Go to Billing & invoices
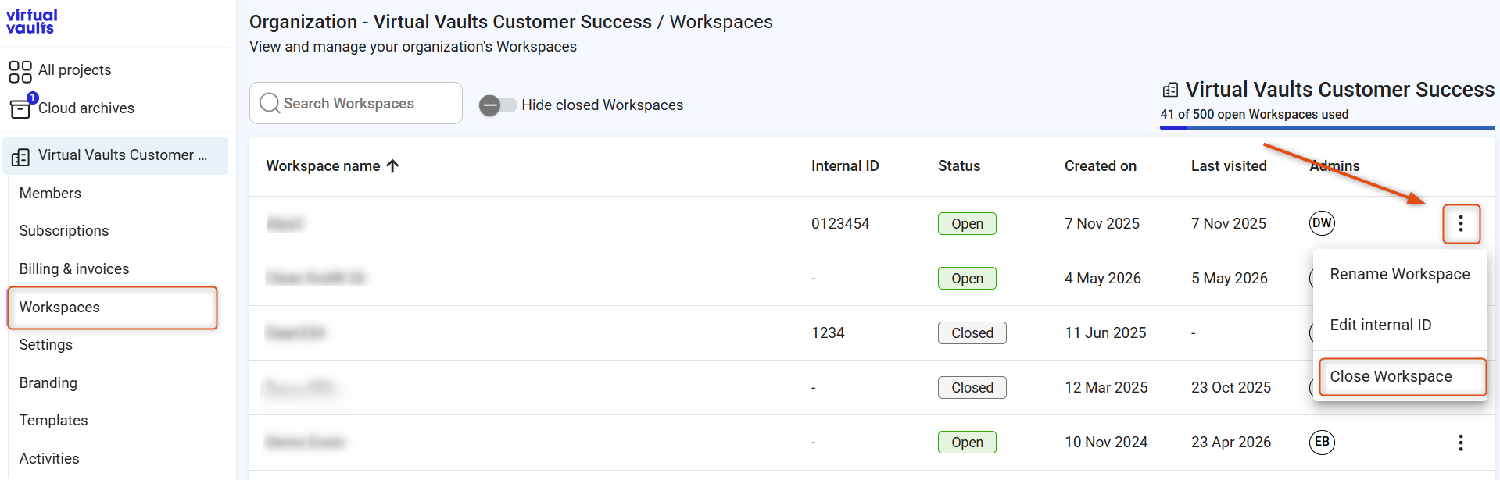 74,268
